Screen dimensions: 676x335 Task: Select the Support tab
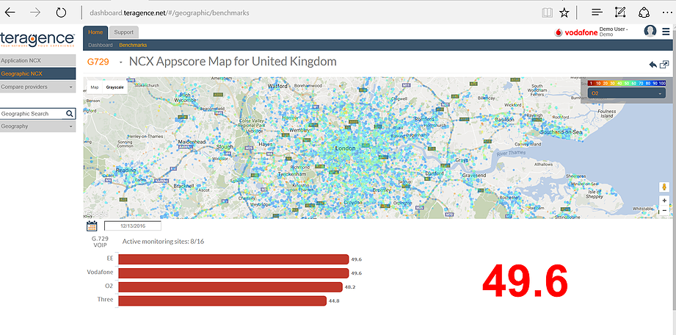tap(124, 32)
